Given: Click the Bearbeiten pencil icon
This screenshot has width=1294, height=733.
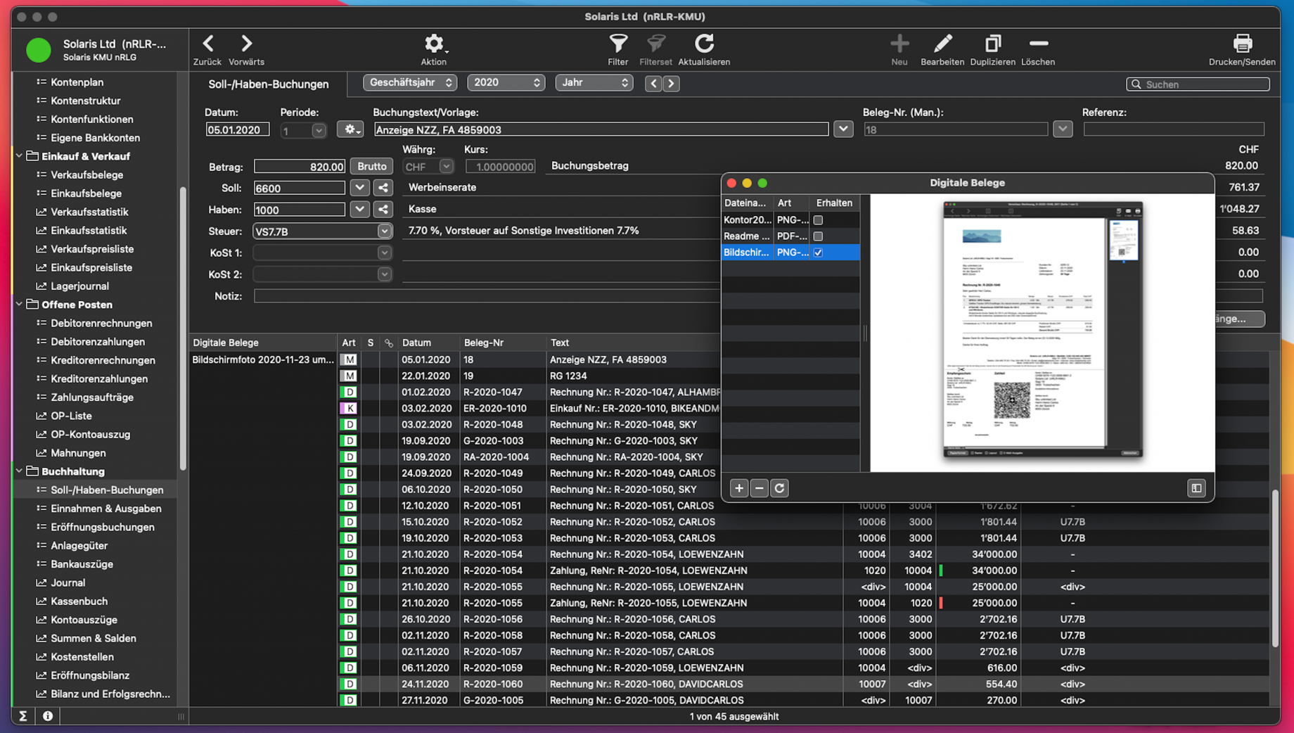Looking at the screenshot, I should click(942, 44).
